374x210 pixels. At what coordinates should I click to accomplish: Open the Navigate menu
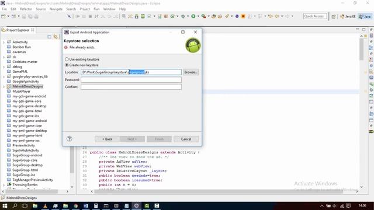[x=56, y=9]
